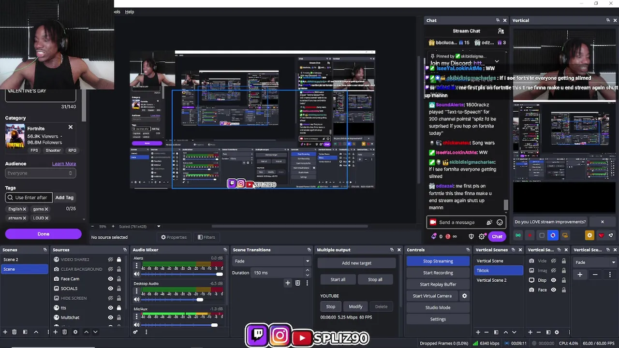Viewport: 619px width, 348px height.
Task: Add a new scene in Scenes dock
Action: pos(5,332)
